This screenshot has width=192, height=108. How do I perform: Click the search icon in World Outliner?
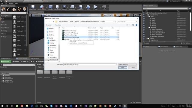point(187,8)
